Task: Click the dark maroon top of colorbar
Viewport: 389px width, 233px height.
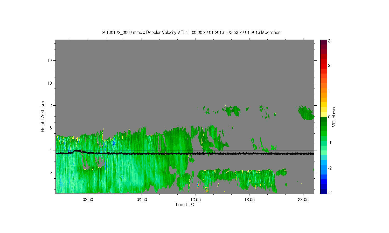Action: pyautogui.click(x=323, y=42)
